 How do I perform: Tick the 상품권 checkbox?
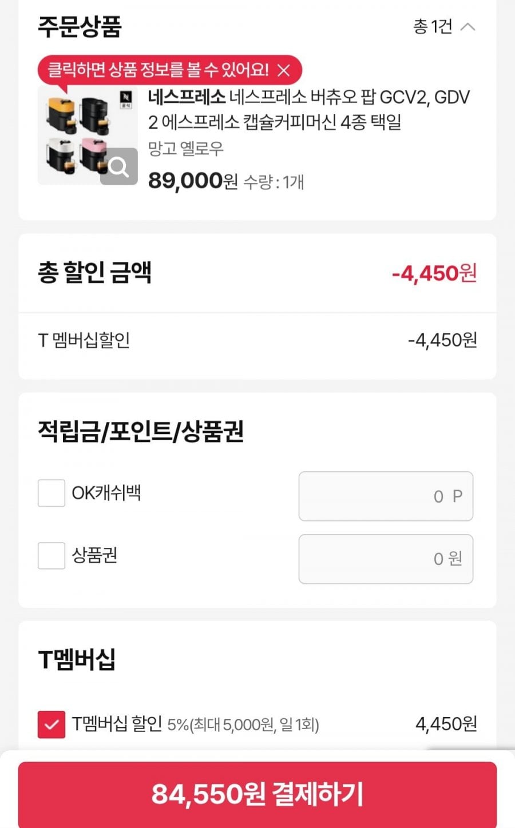pyautogui.click(x=51, y=556)
